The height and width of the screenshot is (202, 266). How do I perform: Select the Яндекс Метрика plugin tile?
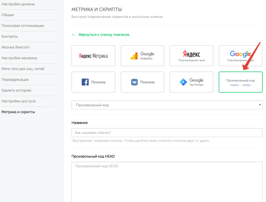pyautogui.click(x=93, y=56)
